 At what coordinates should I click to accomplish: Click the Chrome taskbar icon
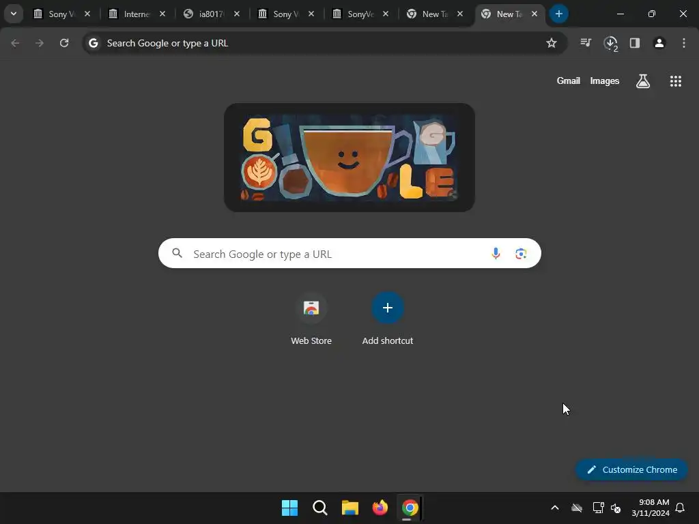click(410, 508)
